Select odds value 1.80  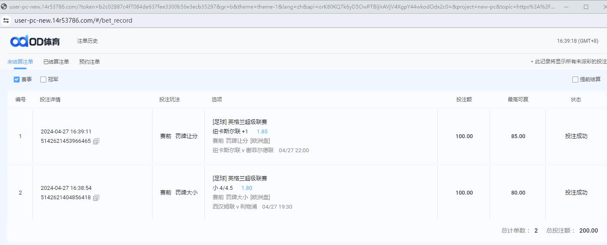(247, 188)
